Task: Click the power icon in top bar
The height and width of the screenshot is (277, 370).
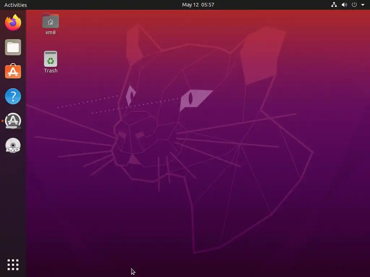Action: click(x=354, y=5)
